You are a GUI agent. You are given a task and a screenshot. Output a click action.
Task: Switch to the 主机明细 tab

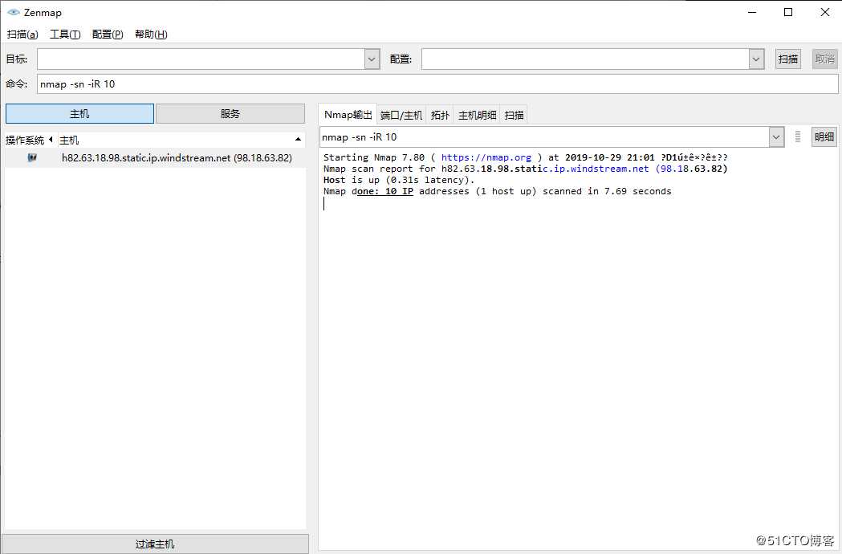pos(477,115)
